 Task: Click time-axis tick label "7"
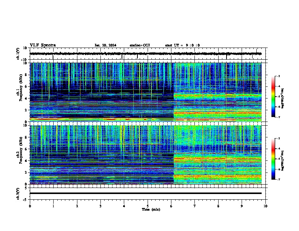tap(195, 206)
